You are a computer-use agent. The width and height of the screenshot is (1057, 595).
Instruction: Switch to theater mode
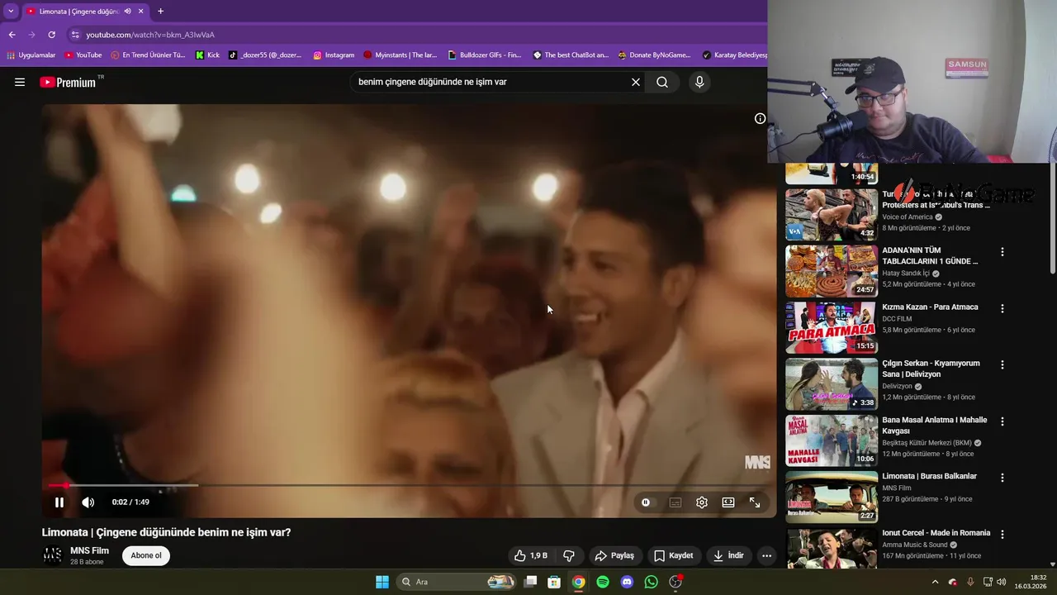click(728, 502)
